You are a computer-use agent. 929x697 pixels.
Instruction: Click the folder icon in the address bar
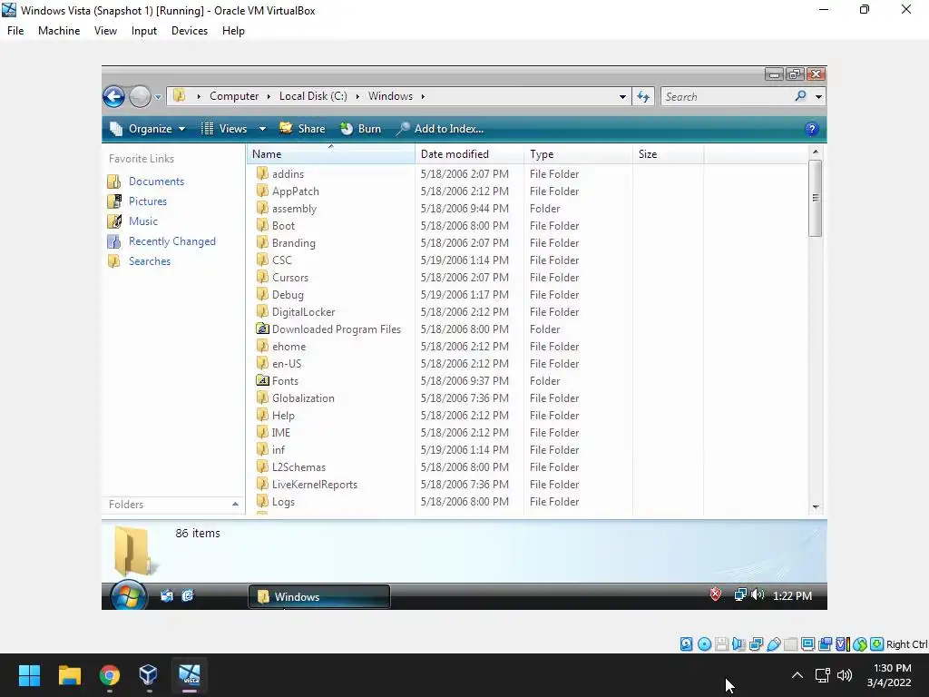click(x=179, y=96)
